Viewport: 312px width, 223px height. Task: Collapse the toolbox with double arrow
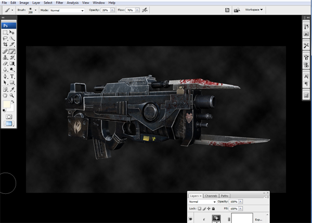[x=3, y=18]
